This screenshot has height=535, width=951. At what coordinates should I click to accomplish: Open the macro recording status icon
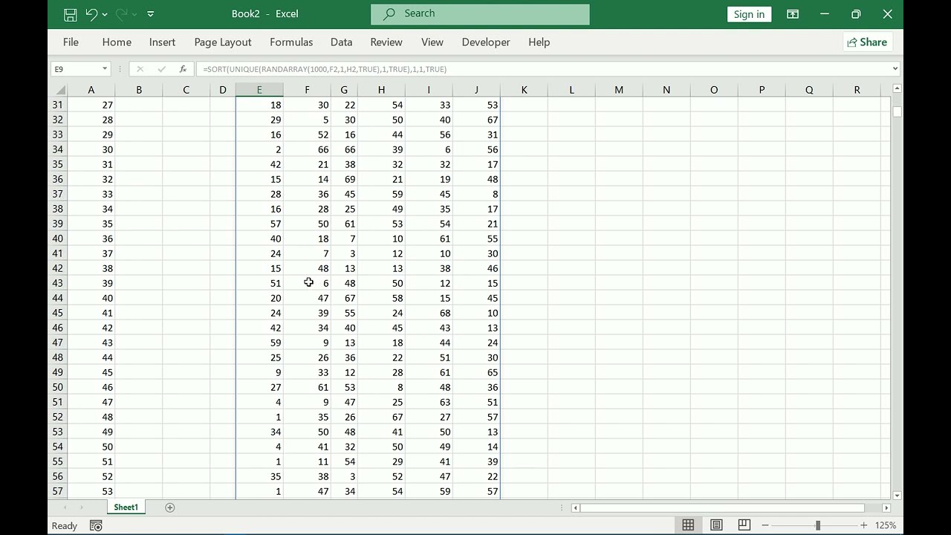click(x=96, y=525)
